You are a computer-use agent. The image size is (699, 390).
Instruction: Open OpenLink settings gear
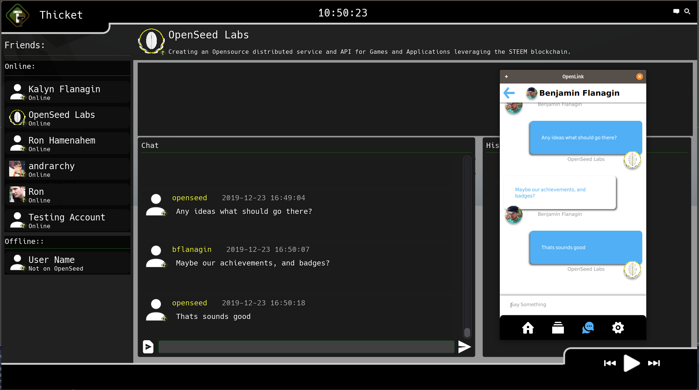[x=618, y=328]
